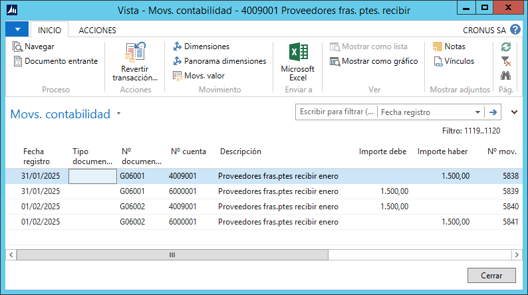Click the Importe debe column header
This screenshot has width=528, height=295.
[x=382, y=151]
